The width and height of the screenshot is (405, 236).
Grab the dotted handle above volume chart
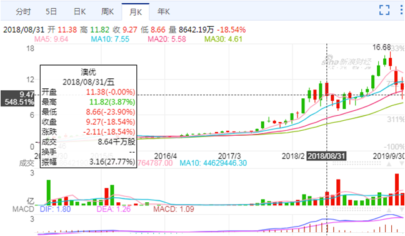click(x=356, y=163)
